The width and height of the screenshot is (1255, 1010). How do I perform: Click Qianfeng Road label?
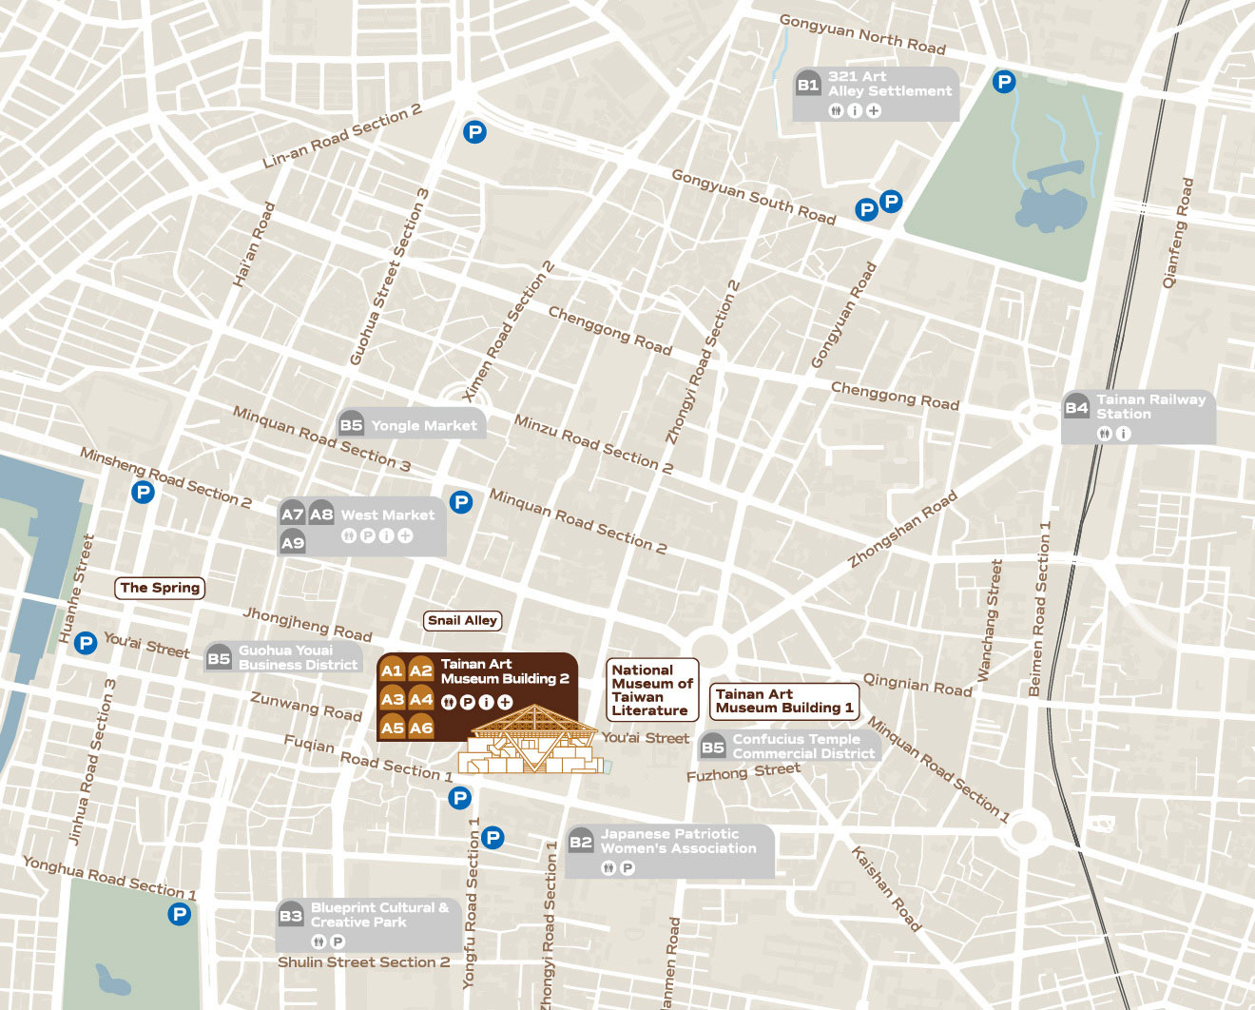pos(1178,233)
